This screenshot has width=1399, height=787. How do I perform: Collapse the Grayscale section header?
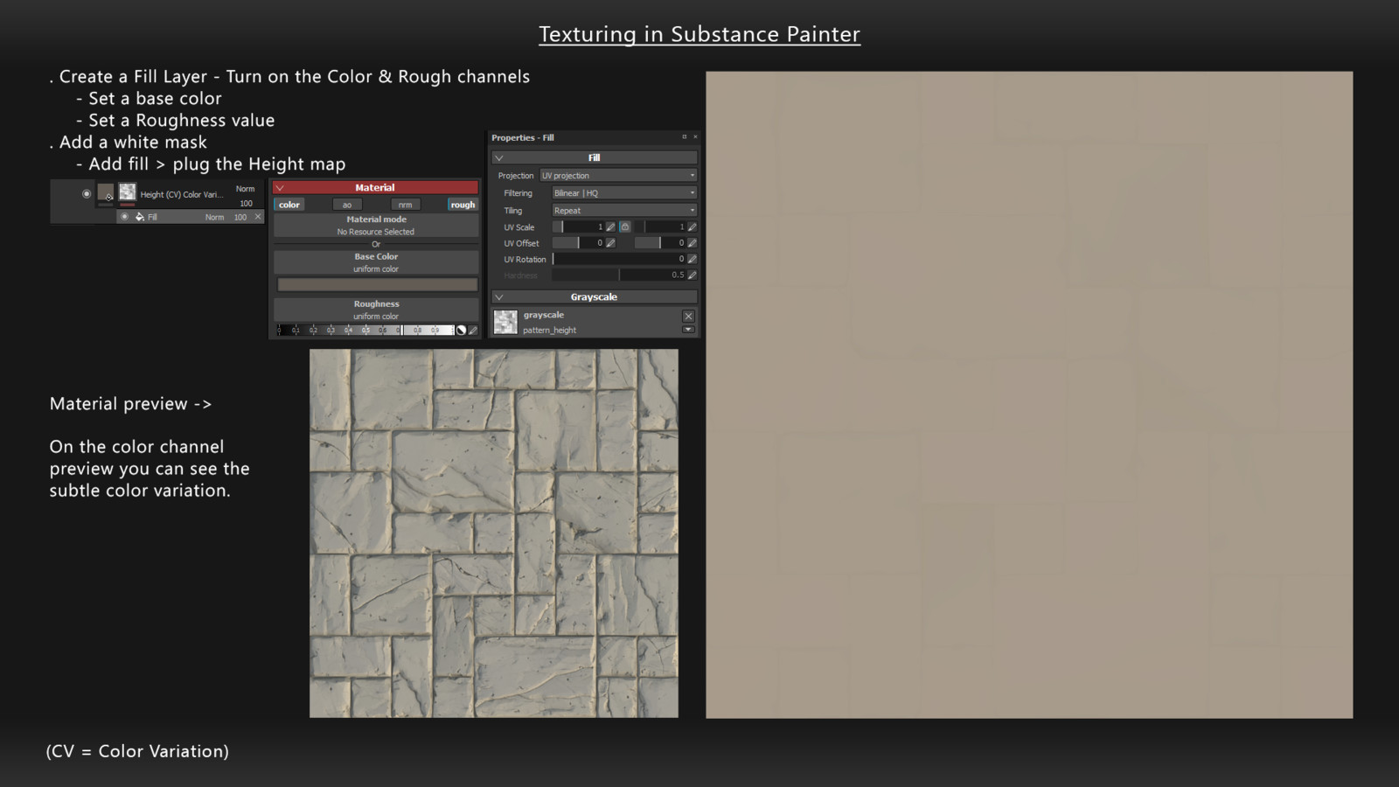(x=595, y=296)
